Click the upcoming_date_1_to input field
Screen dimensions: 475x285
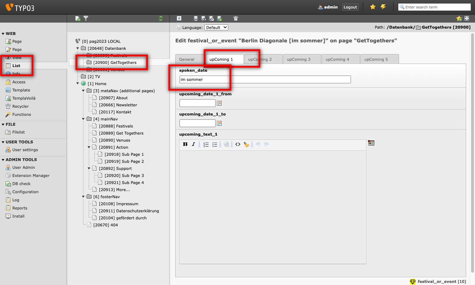pos(197,123)
